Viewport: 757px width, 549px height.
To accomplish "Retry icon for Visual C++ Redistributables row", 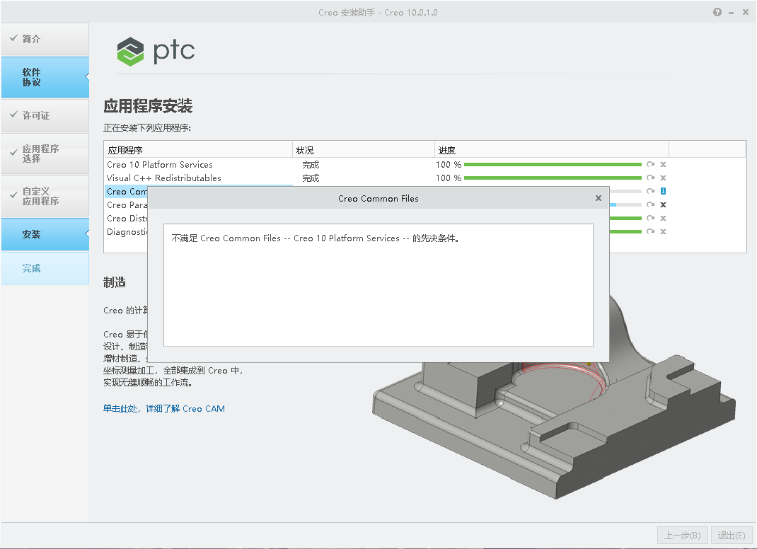I will (650, 178).
